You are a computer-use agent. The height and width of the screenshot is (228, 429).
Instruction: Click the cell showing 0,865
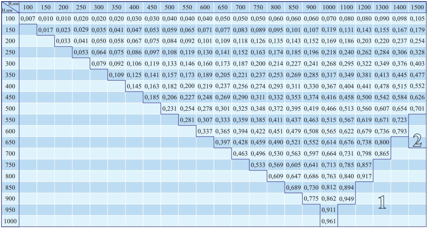(382, 154)
